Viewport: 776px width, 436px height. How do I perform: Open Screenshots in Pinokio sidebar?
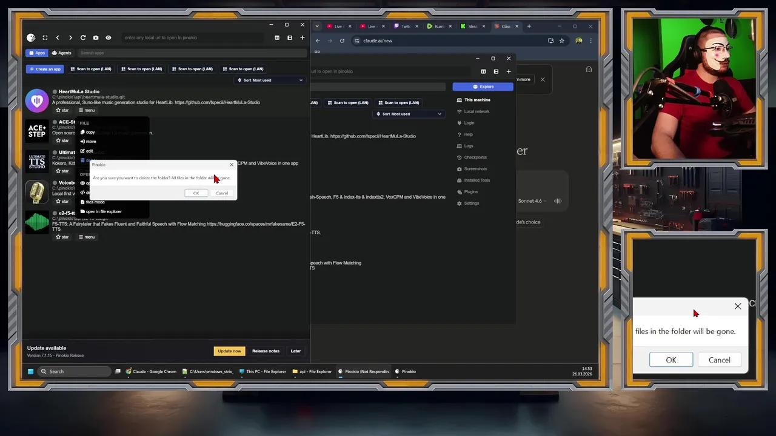click(472, 169)
